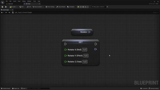Image resolution: width=160 pixels, height=90 pixels.
Task: Edit the Rotator Z (Yaw) value field
Action: [85, 62]
